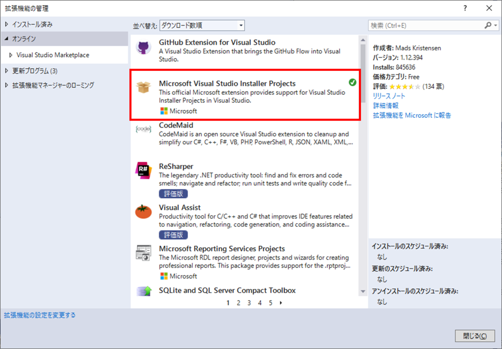Select the Visual Assist extension title
The image size is (502, 349).
[180, 207]
